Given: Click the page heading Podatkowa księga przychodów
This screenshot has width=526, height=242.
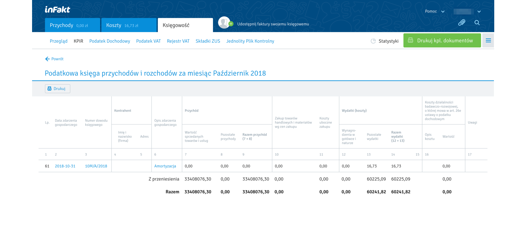Looking at the screenshot, I should pyautogui.click(x=155, y=73).
